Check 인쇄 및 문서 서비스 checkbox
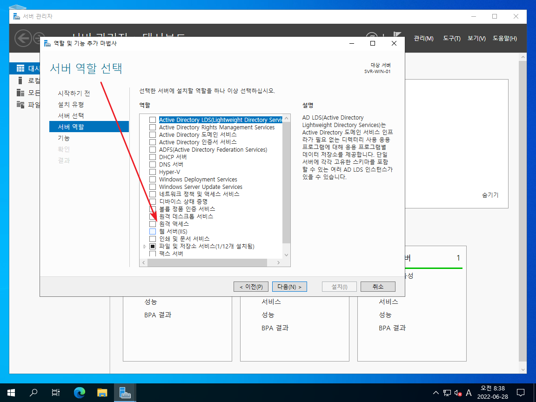 (x=153, y=239)
